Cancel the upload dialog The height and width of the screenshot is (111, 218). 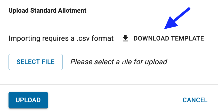[195, 100]
